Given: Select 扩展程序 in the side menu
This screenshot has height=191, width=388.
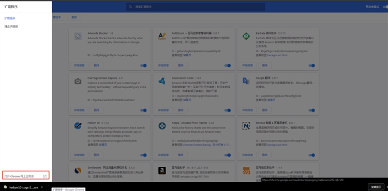Looking at the screenshot, I should (x=10, y=18).
